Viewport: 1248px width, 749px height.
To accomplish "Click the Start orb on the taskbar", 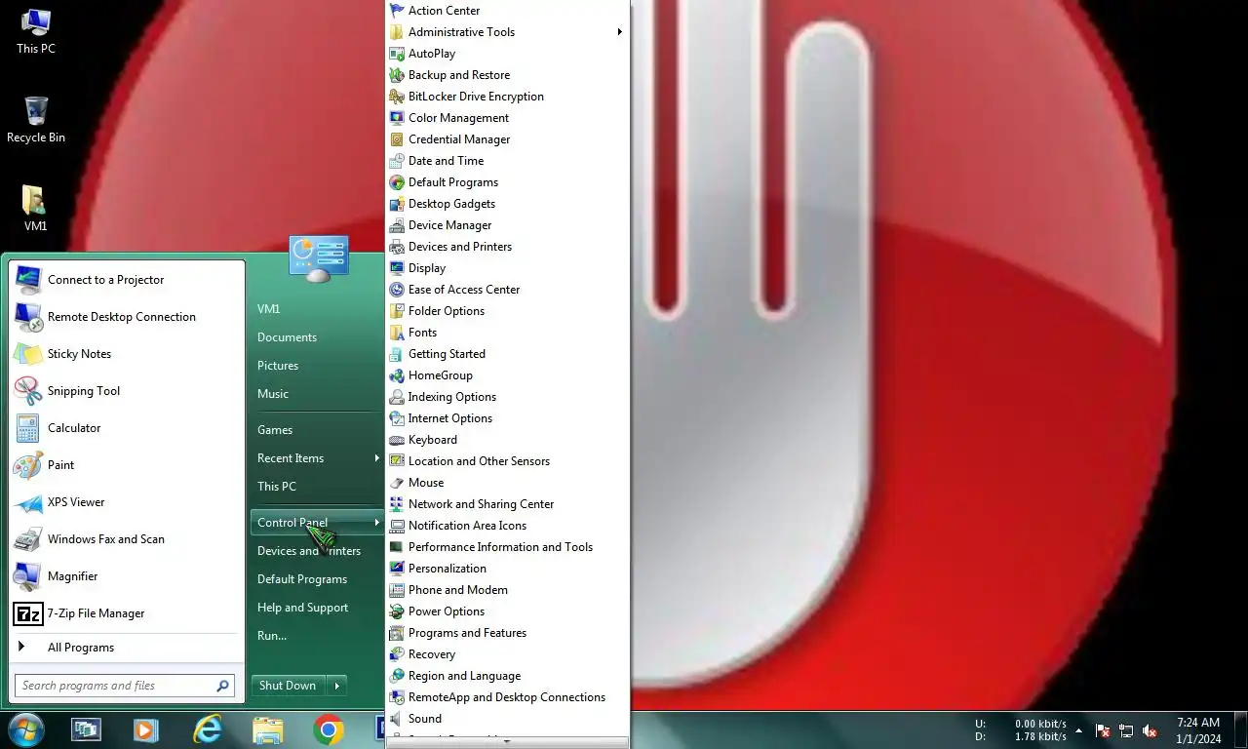I will pyautogui.click(x=25, y=729).
